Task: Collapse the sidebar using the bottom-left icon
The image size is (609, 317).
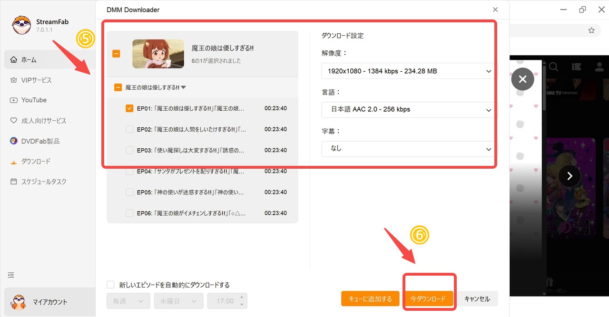Action: pyautogui.click(x=10, y=275)
